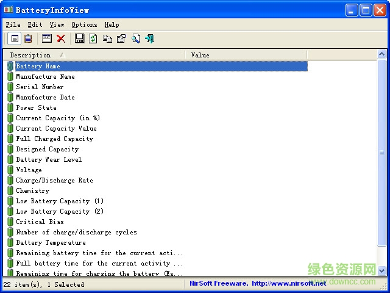
Task: Click the red X delete icon
Action: click(61, 38)
